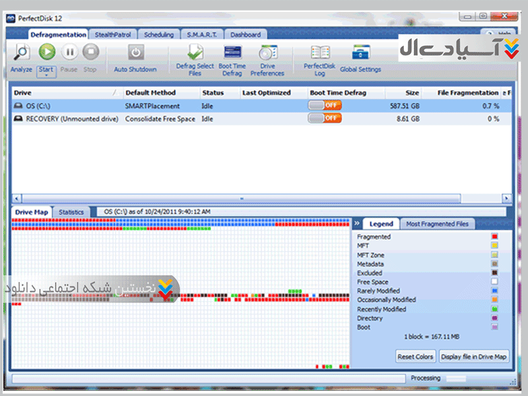Start defragmentation with the green play icon
Screen dimensions: 528x396
(46, 51)
